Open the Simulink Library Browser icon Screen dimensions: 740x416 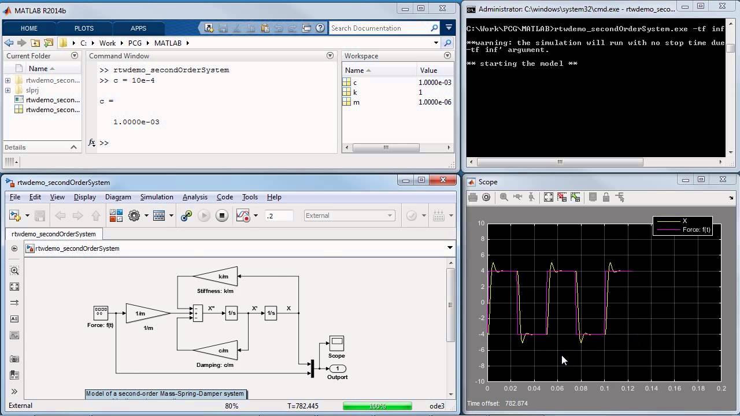(116, 216)
